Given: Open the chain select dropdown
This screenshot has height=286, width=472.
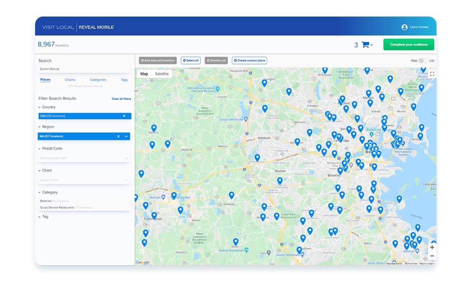Looking at the screenshot, I should point(84,180).
